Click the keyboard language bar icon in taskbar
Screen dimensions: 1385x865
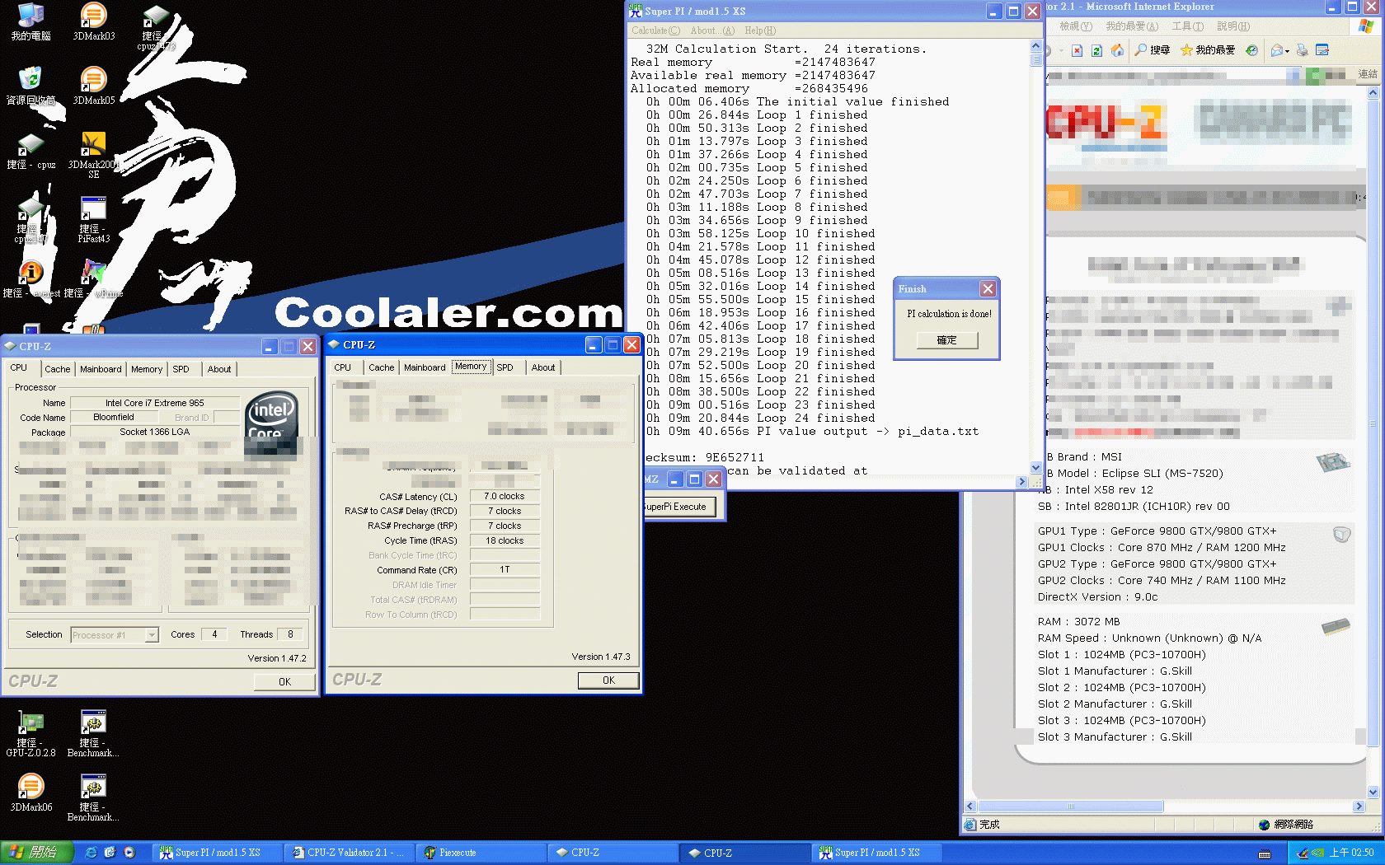1264,853
